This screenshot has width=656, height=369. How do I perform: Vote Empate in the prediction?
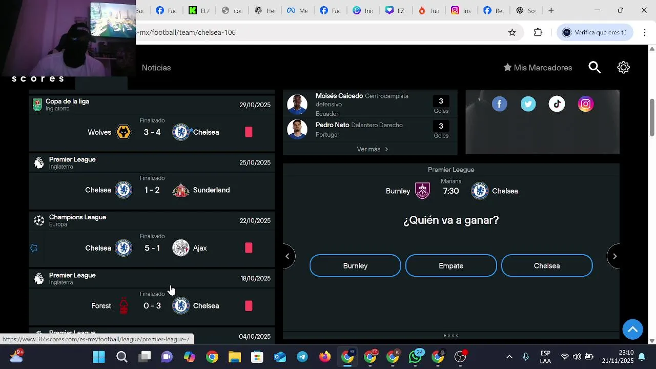tap(451, 266)
